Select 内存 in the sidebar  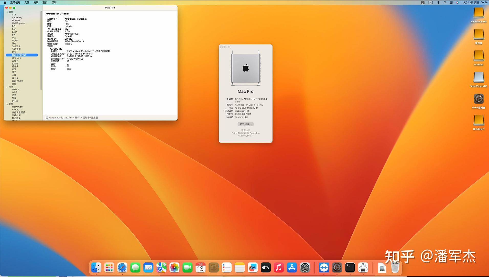pyautogui.click(x=14, y=52)
